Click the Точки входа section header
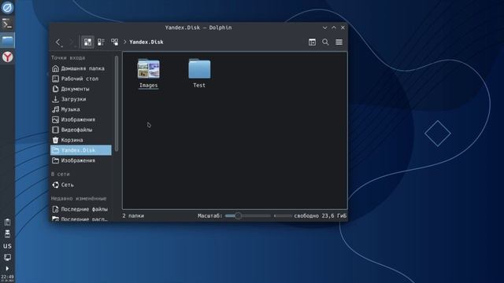Image resolution: width=504 pixels, height=283 pixels. click(69, 57)
